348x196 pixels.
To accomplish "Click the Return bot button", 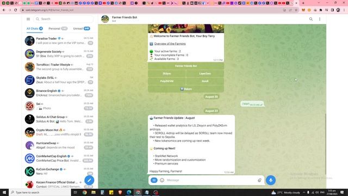I will coord(186,89).
